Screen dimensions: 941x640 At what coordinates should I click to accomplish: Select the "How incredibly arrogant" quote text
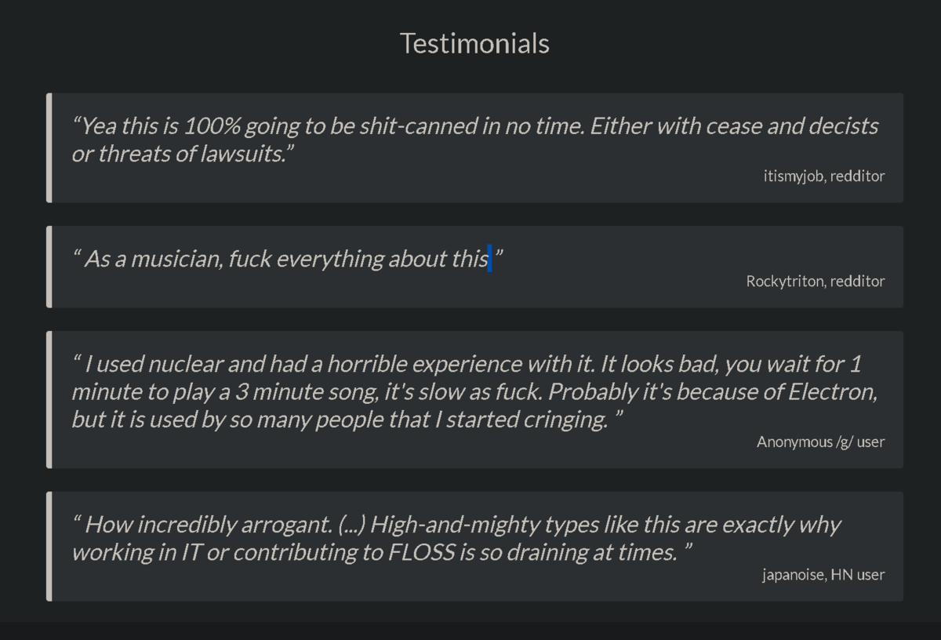point(455,538)
